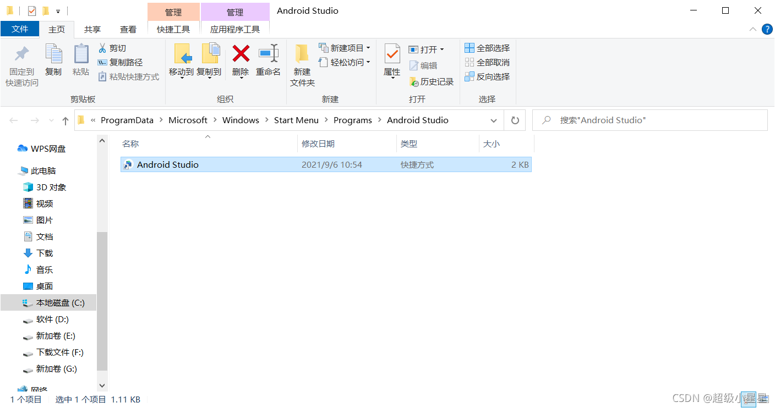Viewport: 775px width, 408px height.
Task: Click the red Delete icon
Action: coord(241,54)
